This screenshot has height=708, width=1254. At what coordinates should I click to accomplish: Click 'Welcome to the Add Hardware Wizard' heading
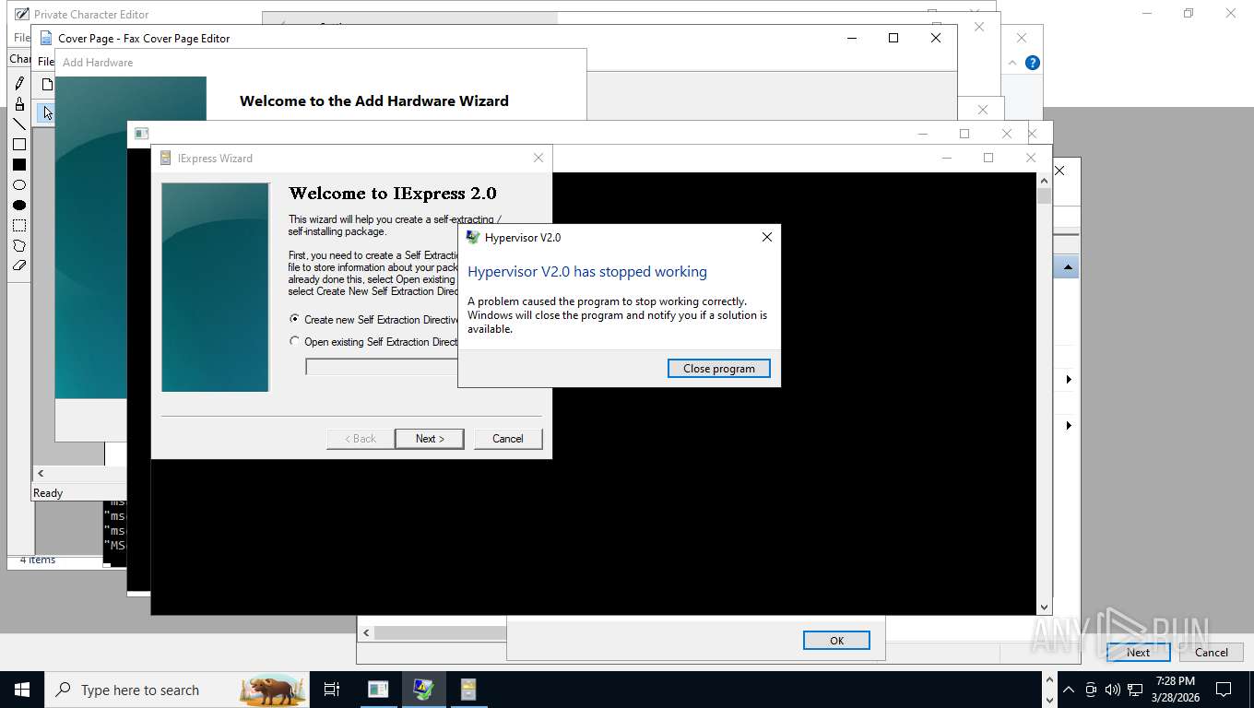click(374, 101)
